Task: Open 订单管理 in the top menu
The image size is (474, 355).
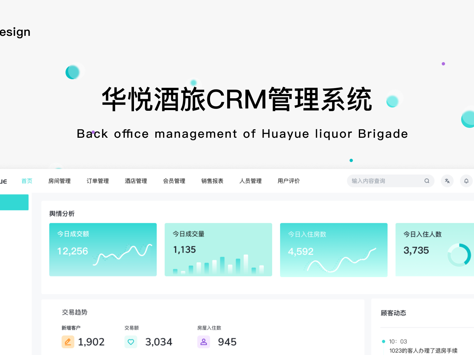Action: pos(97,181)
